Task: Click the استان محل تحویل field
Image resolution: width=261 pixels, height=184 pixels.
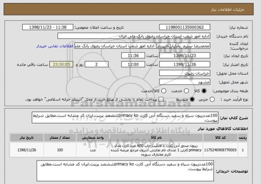Action: [184, 73]
